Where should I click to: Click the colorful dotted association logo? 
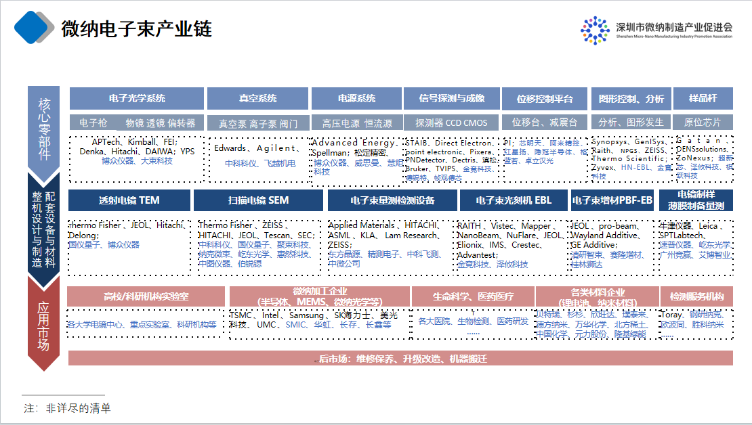595,30
